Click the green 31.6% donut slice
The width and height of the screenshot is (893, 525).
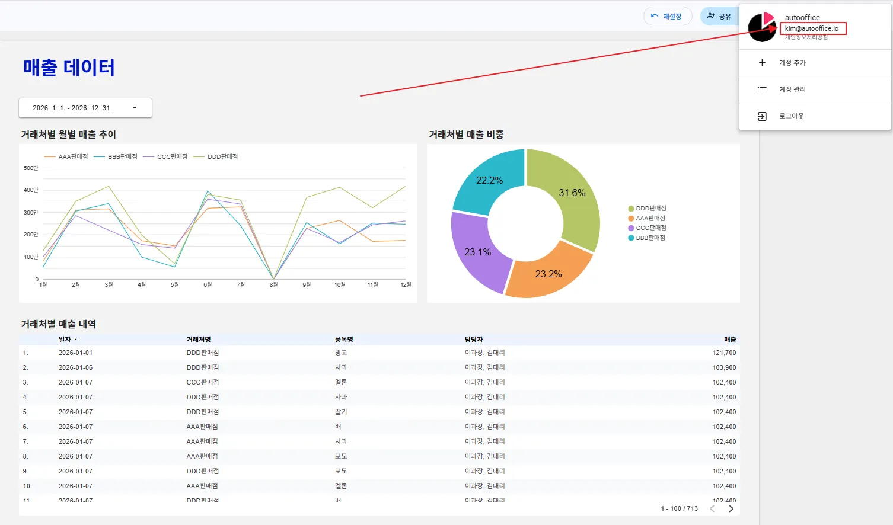click(572, 193)
